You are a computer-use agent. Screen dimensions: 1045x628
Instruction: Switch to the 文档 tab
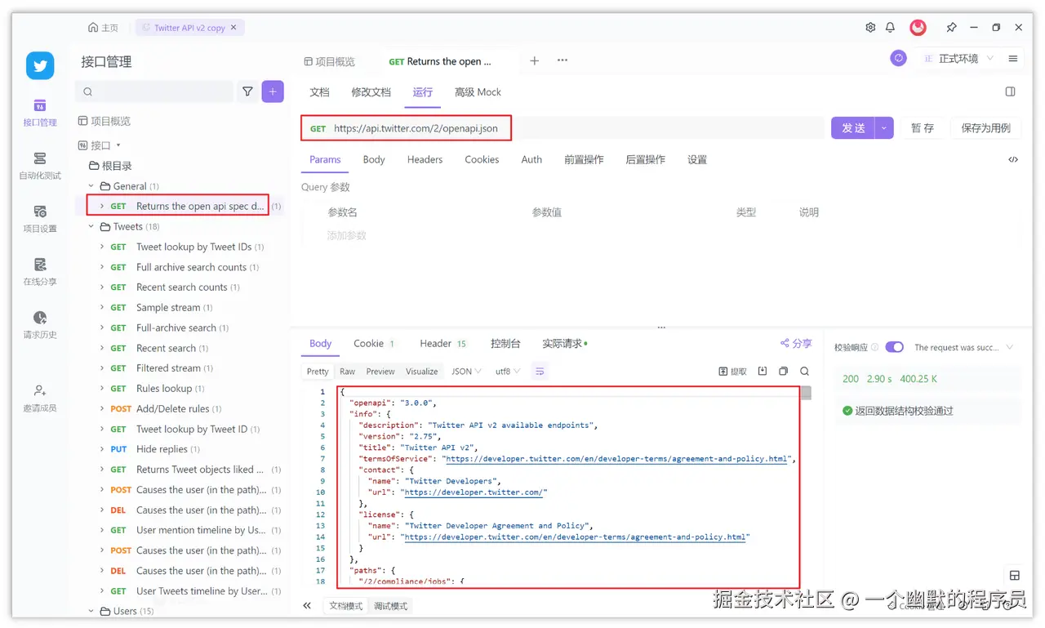point(320,92)
